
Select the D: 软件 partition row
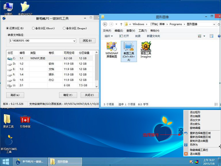pos(50,64)
